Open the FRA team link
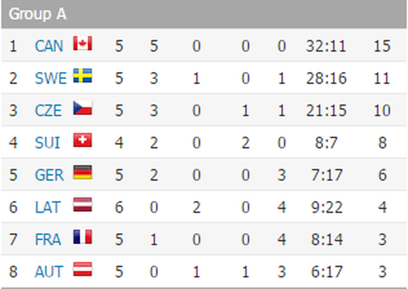The height and width of the screenshot is (289, 408). point(48,239)
